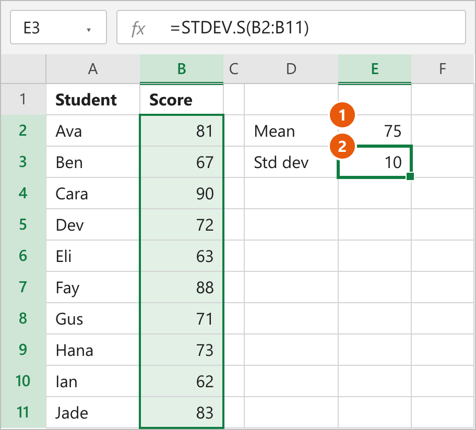Screen dimensions: 476x430
Task: Select row 2 header
Action: 23,130
